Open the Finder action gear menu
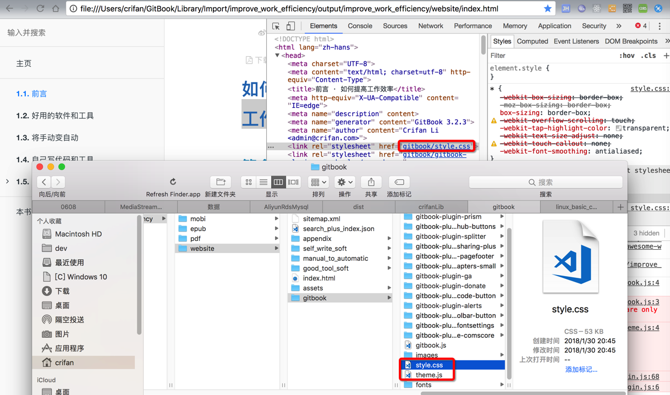Viewport: 670px width, 395px height. [345, 182]
